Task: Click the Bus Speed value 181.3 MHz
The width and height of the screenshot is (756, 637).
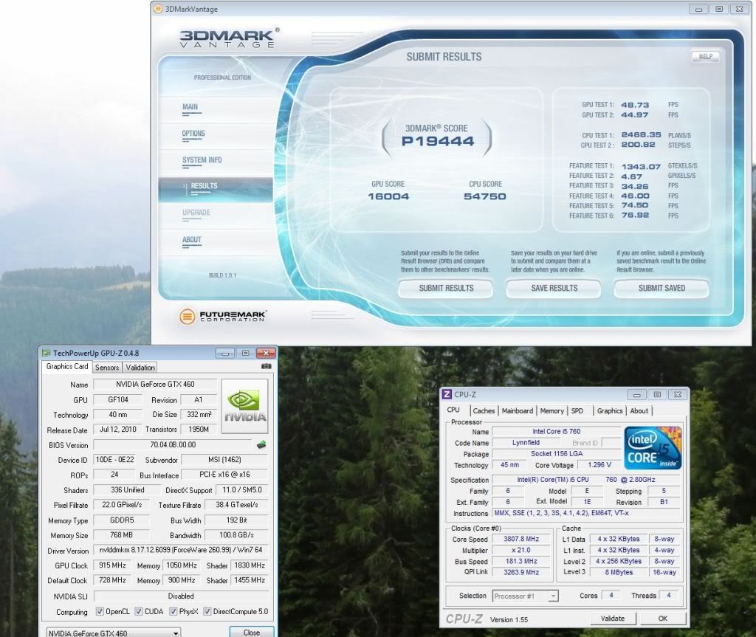Action: 521,561
